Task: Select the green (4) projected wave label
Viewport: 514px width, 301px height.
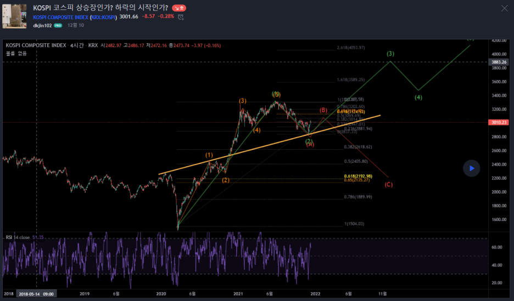Action: click(x=418, y=98)
